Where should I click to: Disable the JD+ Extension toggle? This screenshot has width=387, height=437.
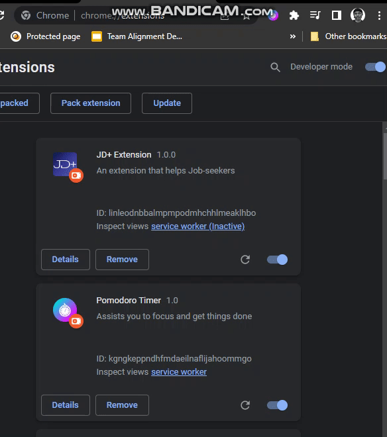[278, 260]
